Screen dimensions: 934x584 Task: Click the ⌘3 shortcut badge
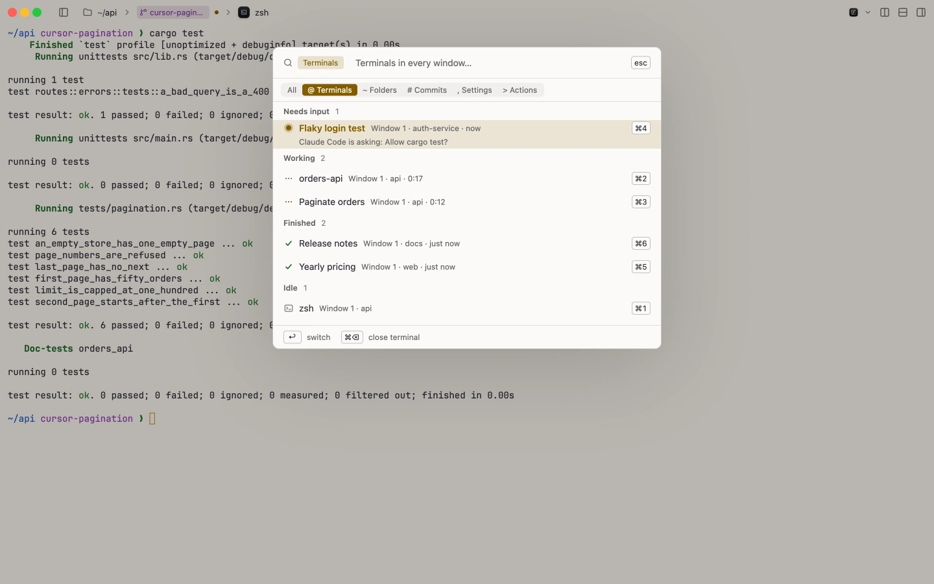(641, 202)
